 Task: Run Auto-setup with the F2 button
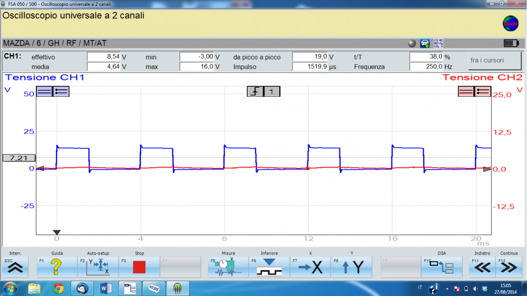click(98, 267)
